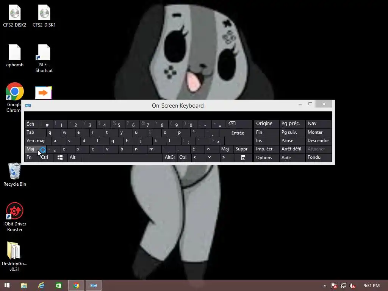Click the Nav key
The height and width of the screenshot is (291, 388).
(x=318, y=124)
